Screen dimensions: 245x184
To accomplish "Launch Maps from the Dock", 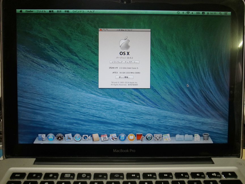I will tap(167, 138).
